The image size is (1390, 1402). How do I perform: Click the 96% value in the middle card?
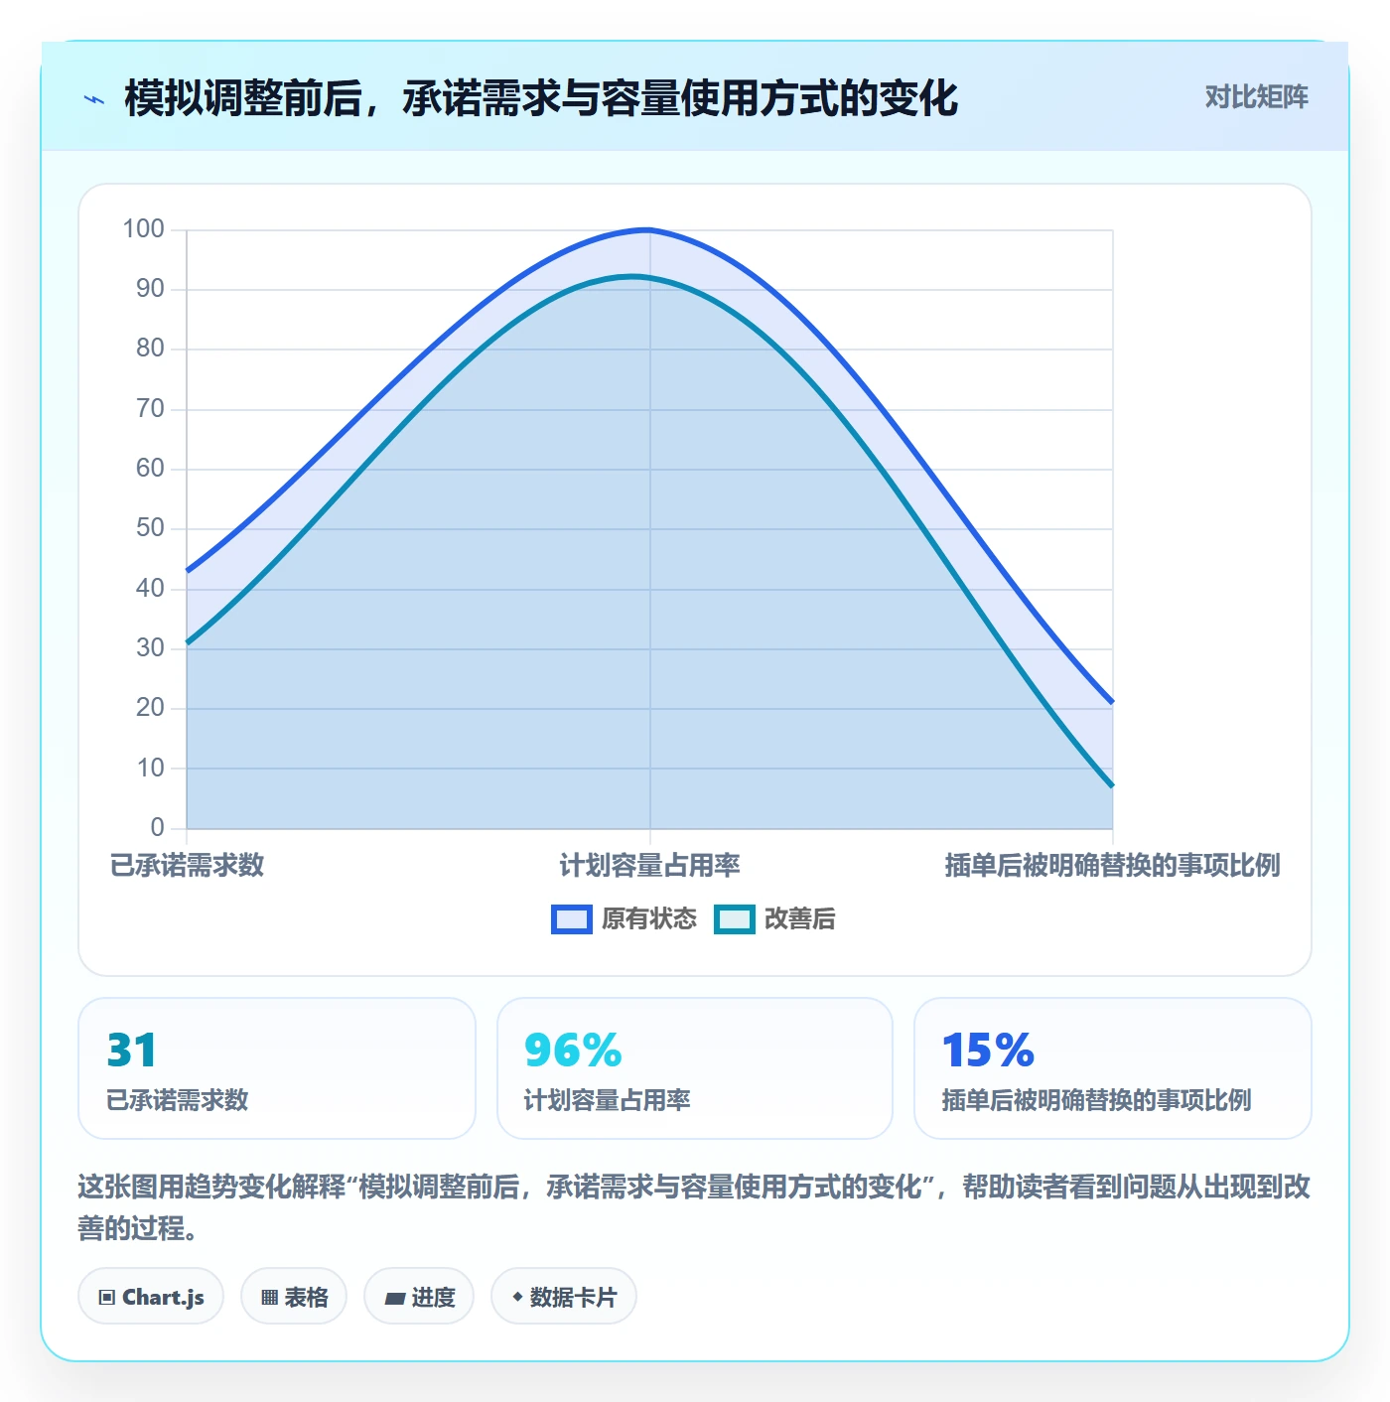[573, 1051]
